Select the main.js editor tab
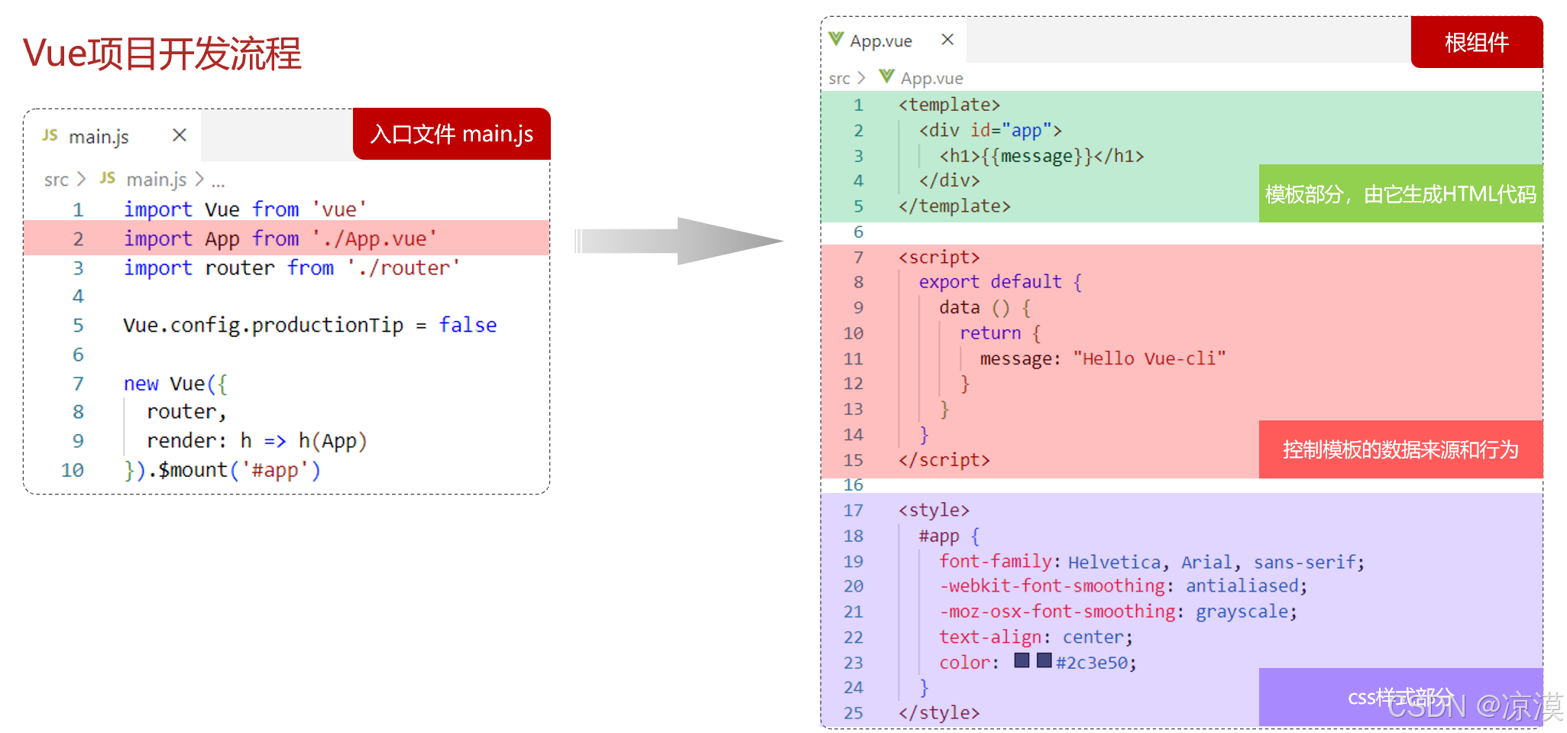 [99, 136]
